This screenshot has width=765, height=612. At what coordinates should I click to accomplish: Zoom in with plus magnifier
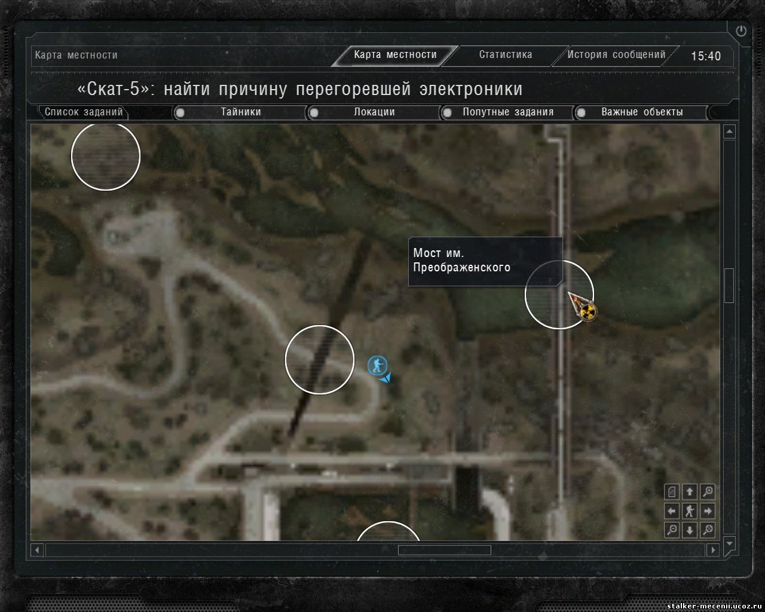pos(708,492)
